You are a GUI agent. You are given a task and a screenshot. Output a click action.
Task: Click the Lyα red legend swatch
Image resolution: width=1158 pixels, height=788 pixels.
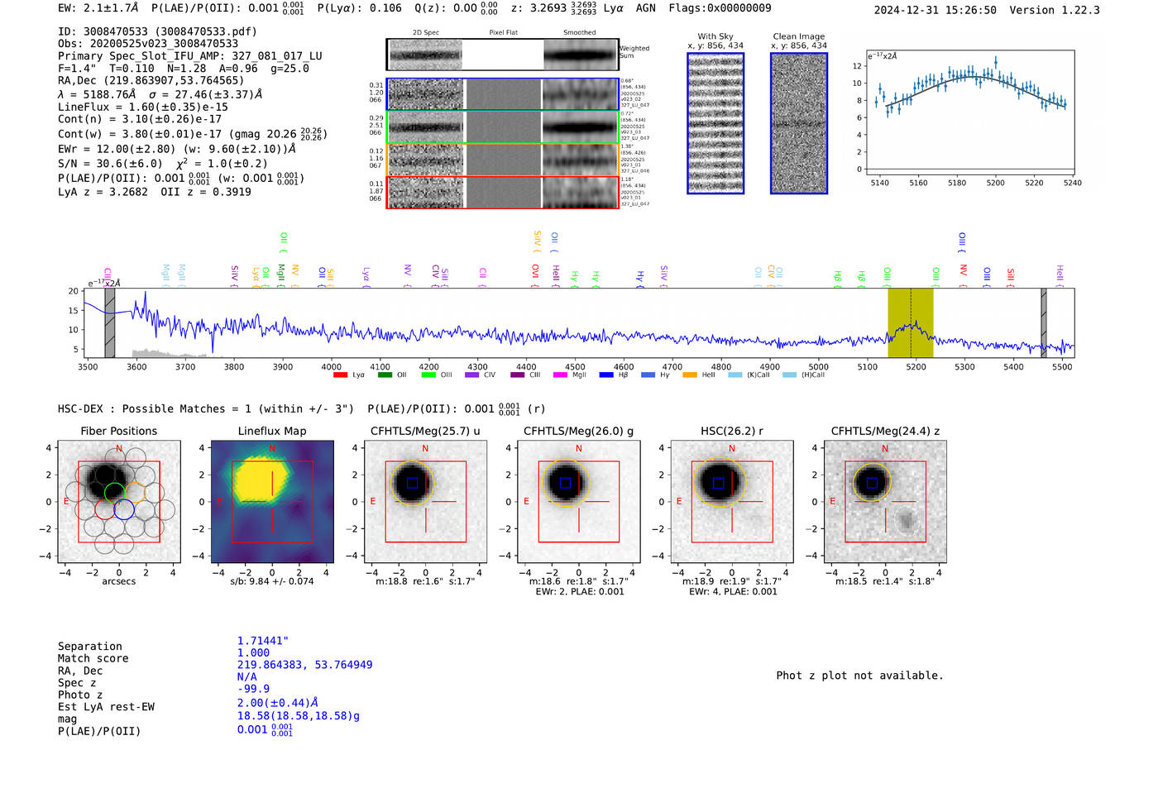point(340,375)
